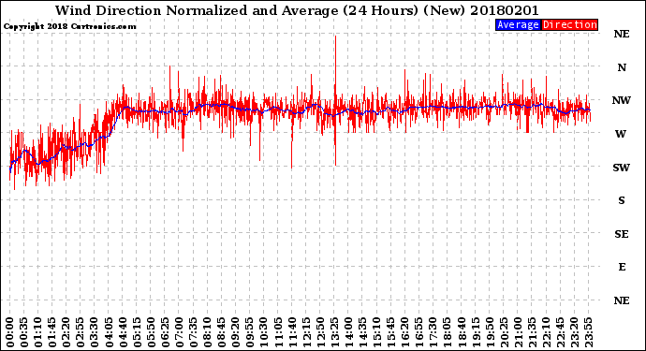Click the 15:10 time axis label

[x=376, y=332]
